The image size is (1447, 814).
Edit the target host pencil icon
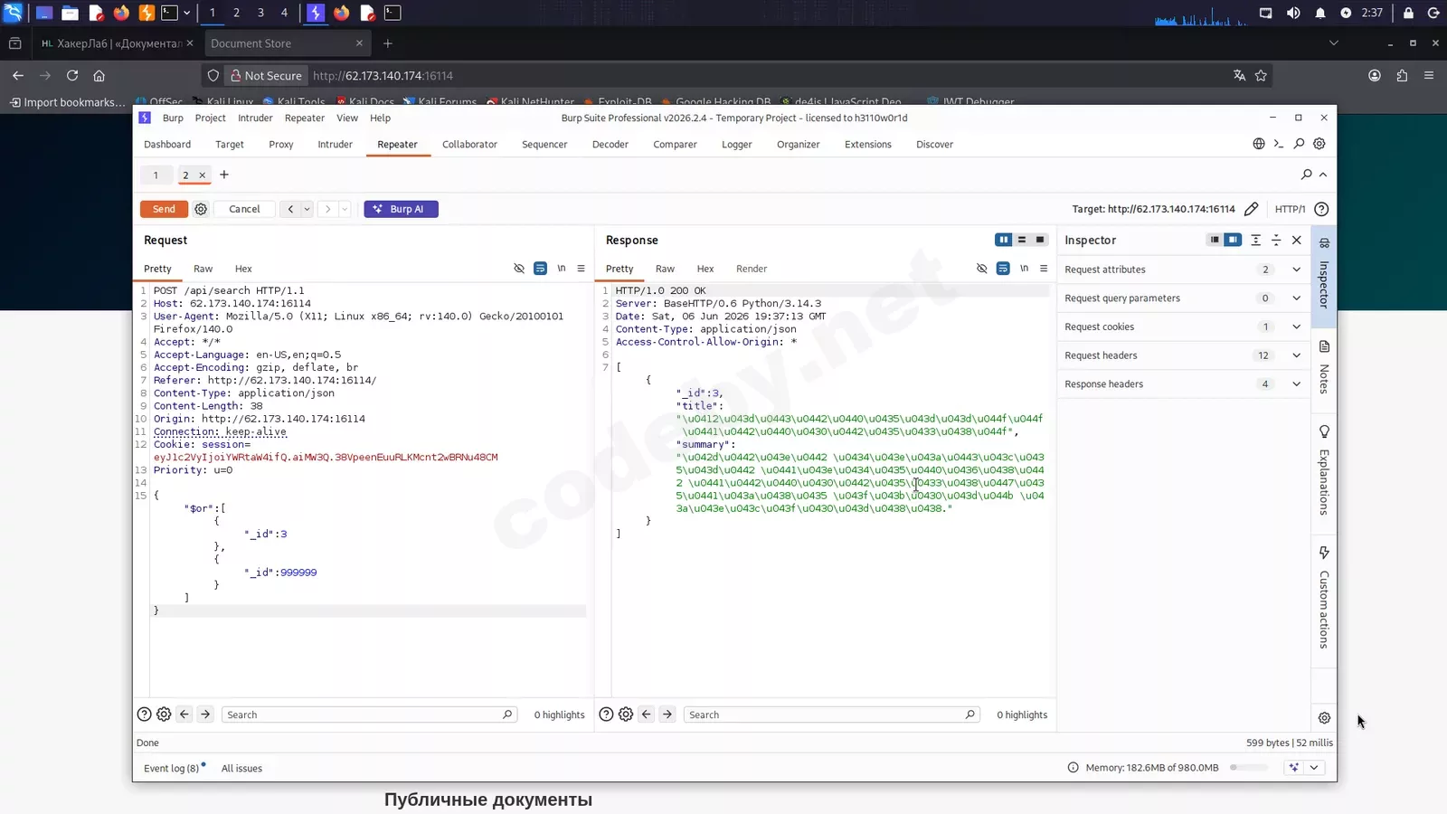(x=1251, y=209)
